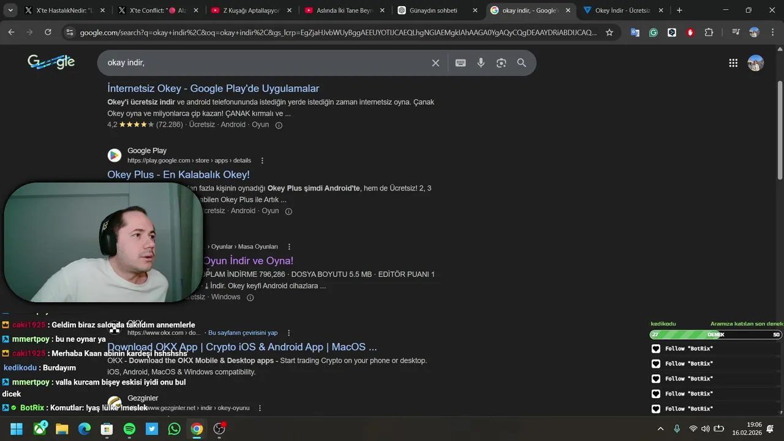Open three-dot options for OKX result
This screenshot has height=441, width=784.
[289, 333]
